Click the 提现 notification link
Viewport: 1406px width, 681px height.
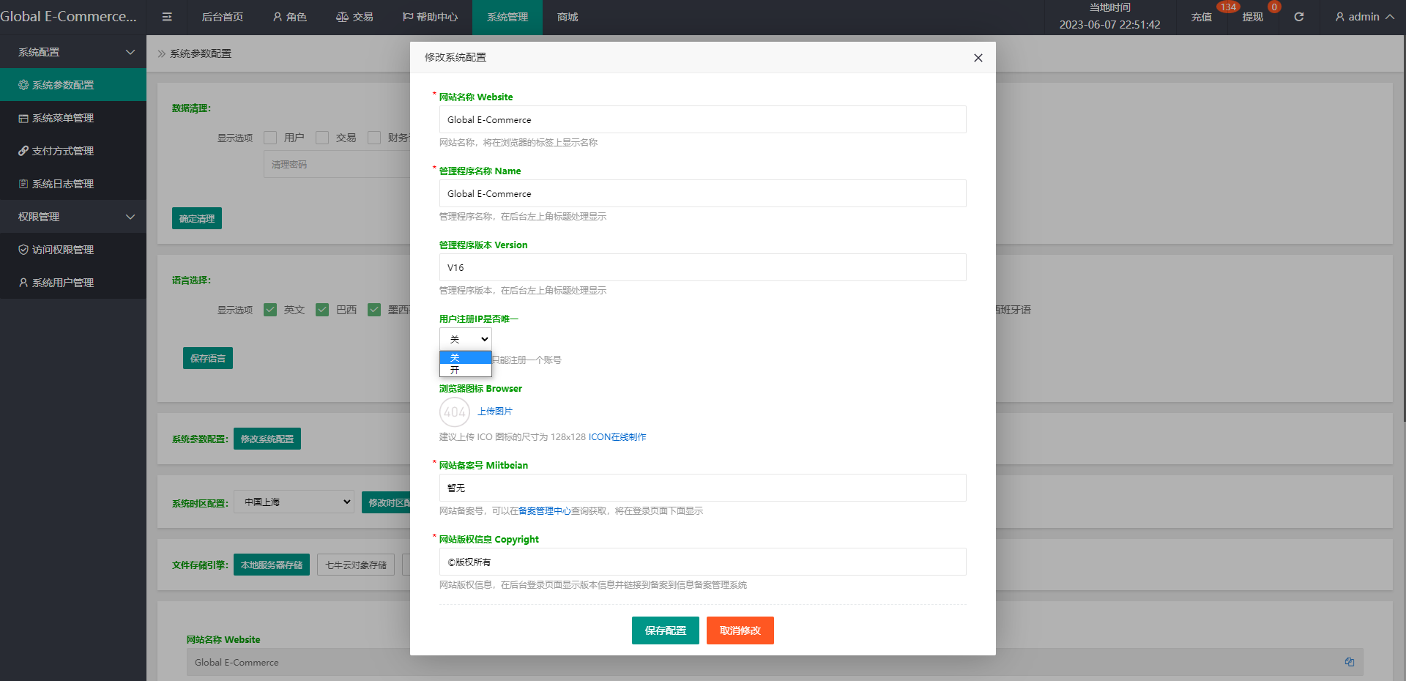point(1252,17)
